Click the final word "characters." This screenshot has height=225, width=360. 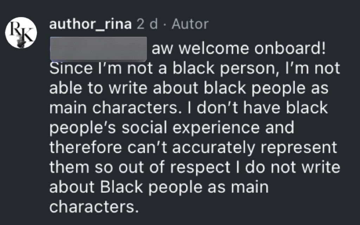[x=94, y=207]
